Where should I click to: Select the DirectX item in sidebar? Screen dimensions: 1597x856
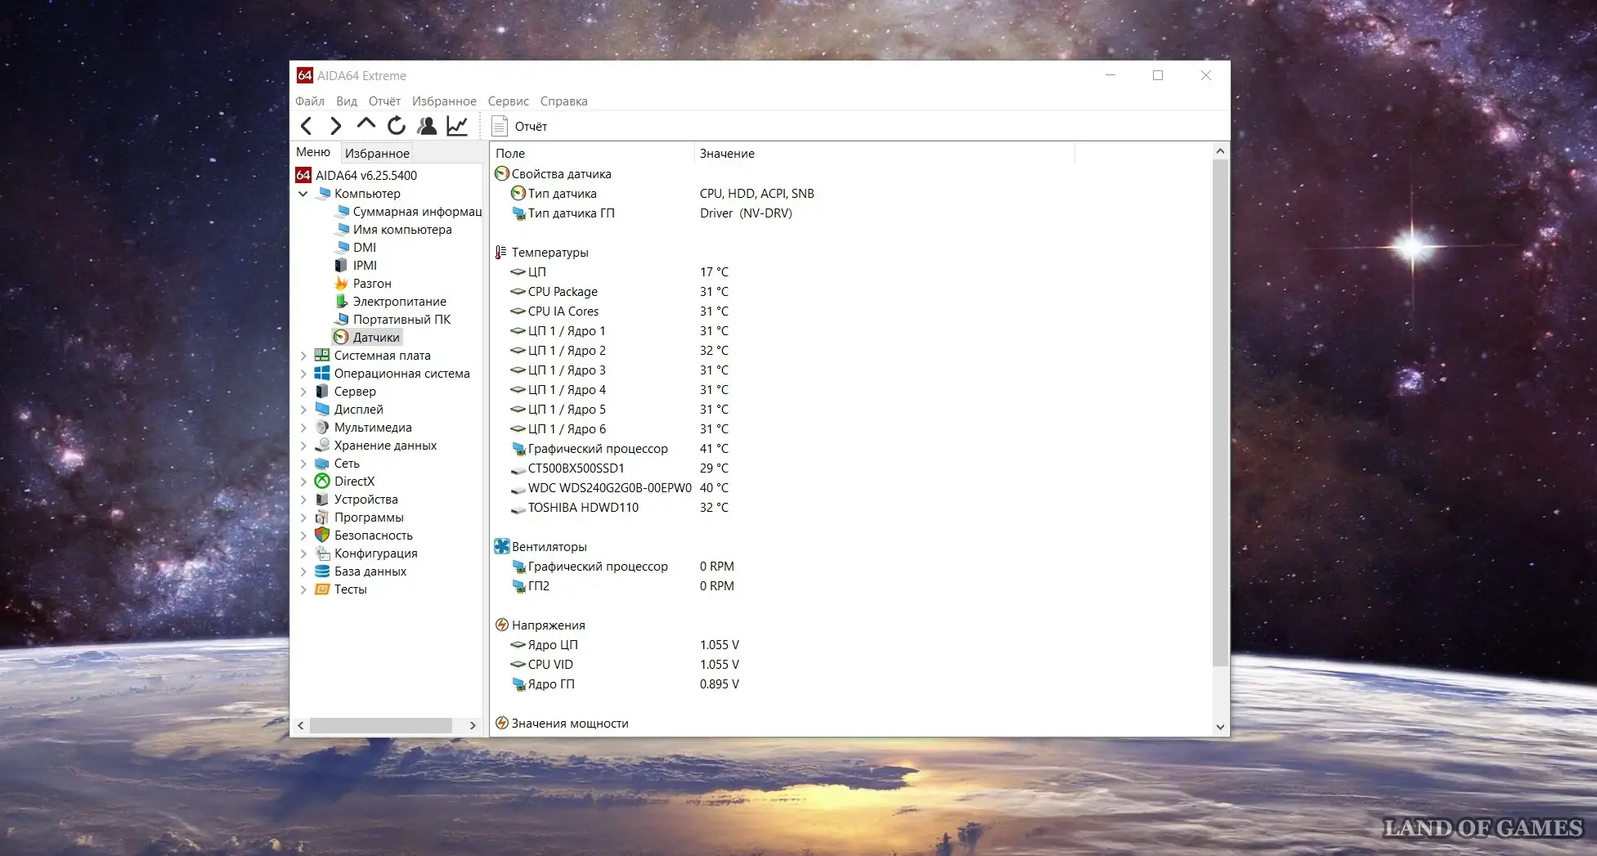354,482
